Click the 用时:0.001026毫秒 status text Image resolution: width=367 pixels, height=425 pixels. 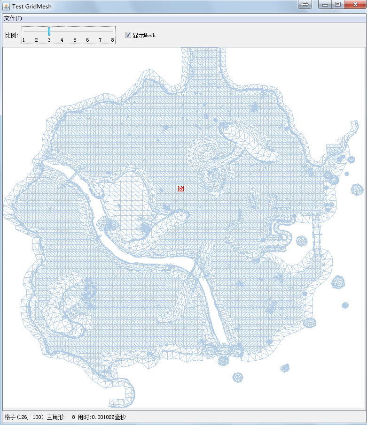102,417
